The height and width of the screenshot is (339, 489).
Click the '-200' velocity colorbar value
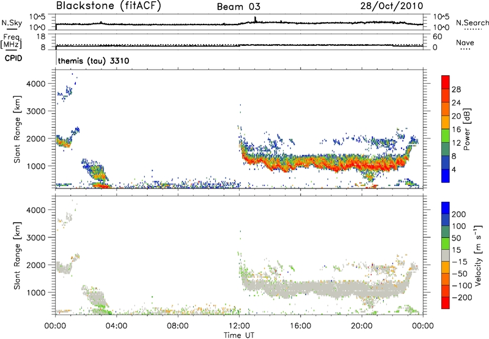(x=461, y=297)
